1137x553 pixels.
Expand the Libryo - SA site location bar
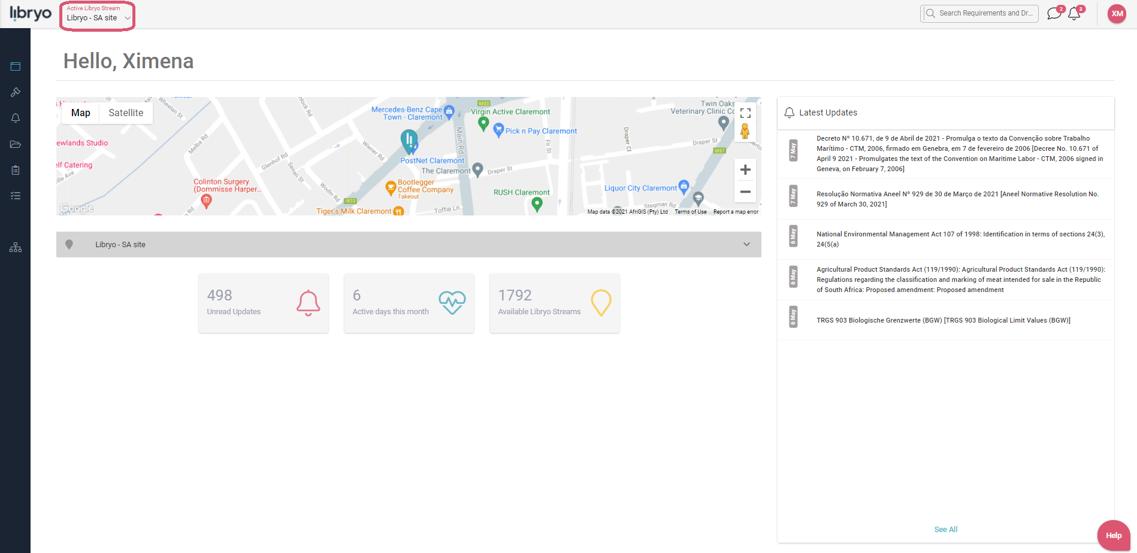pos(409,244)
